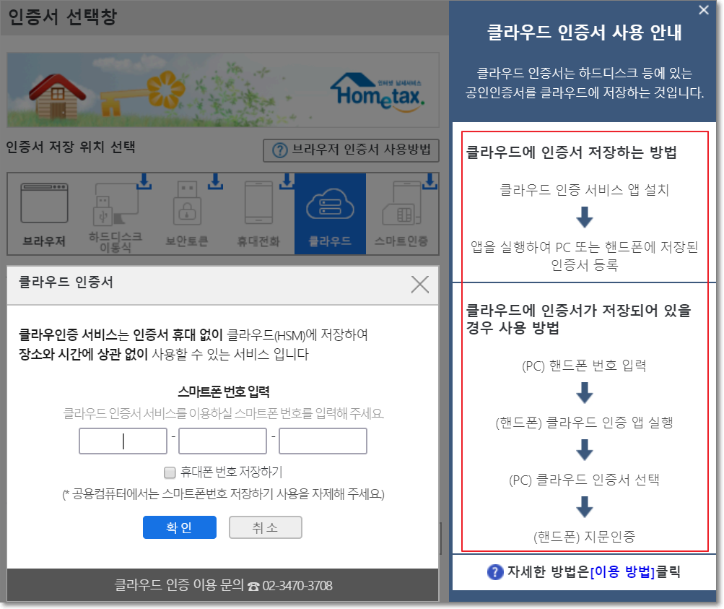Click the download arrow above 하드디스크
Viewport: 724px width, 609px height.
click(x=143, y=181)
